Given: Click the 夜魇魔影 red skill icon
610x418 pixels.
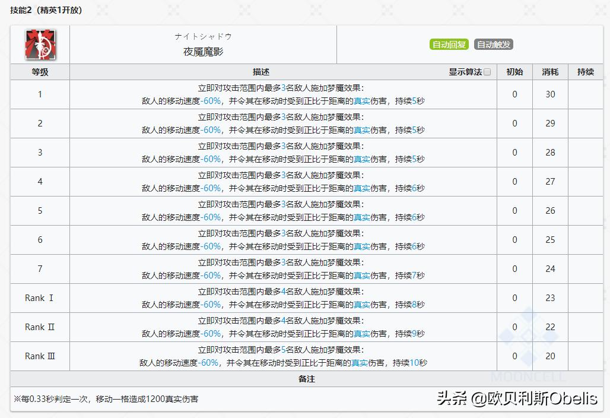Looking at the screenshot, I should point(39,45).
